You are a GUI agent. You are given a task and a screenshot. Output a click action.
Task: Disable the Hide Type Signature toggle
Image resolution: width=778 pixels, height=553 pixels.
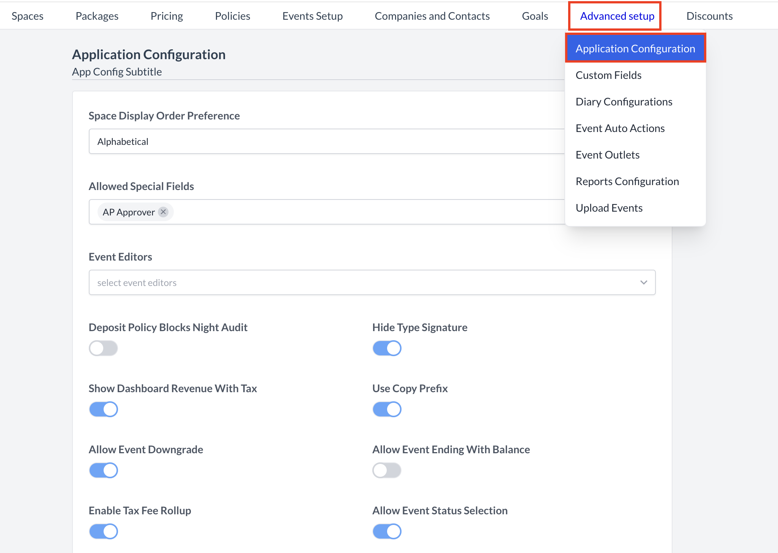tap(387, 348)
